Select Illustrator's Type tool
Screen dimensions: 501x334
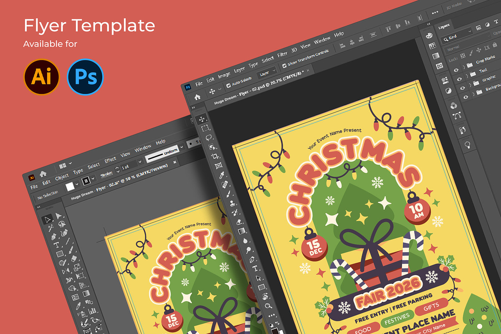click(56, 245)
